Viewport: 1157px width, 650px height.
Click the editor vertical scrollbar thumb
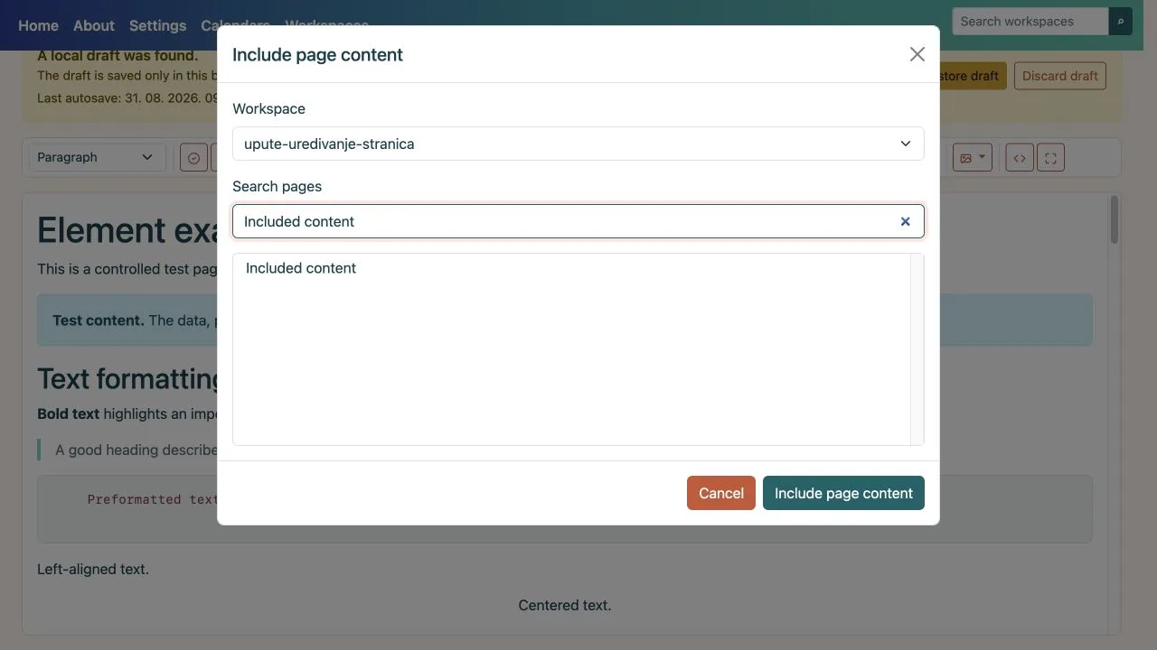click(1115, 219)
